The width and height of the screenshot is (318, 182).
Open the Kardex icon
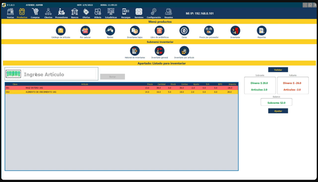coord(110,31)
